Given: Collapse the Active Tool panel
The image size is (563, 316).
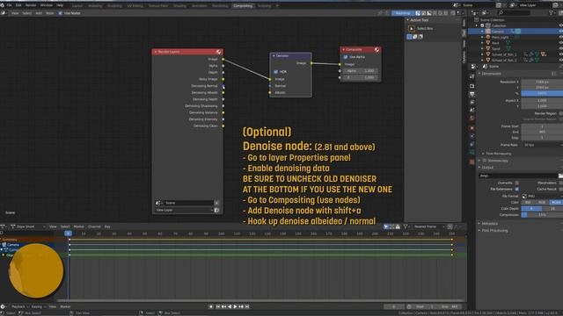Looking at the screenshot, I should [408, 20].
